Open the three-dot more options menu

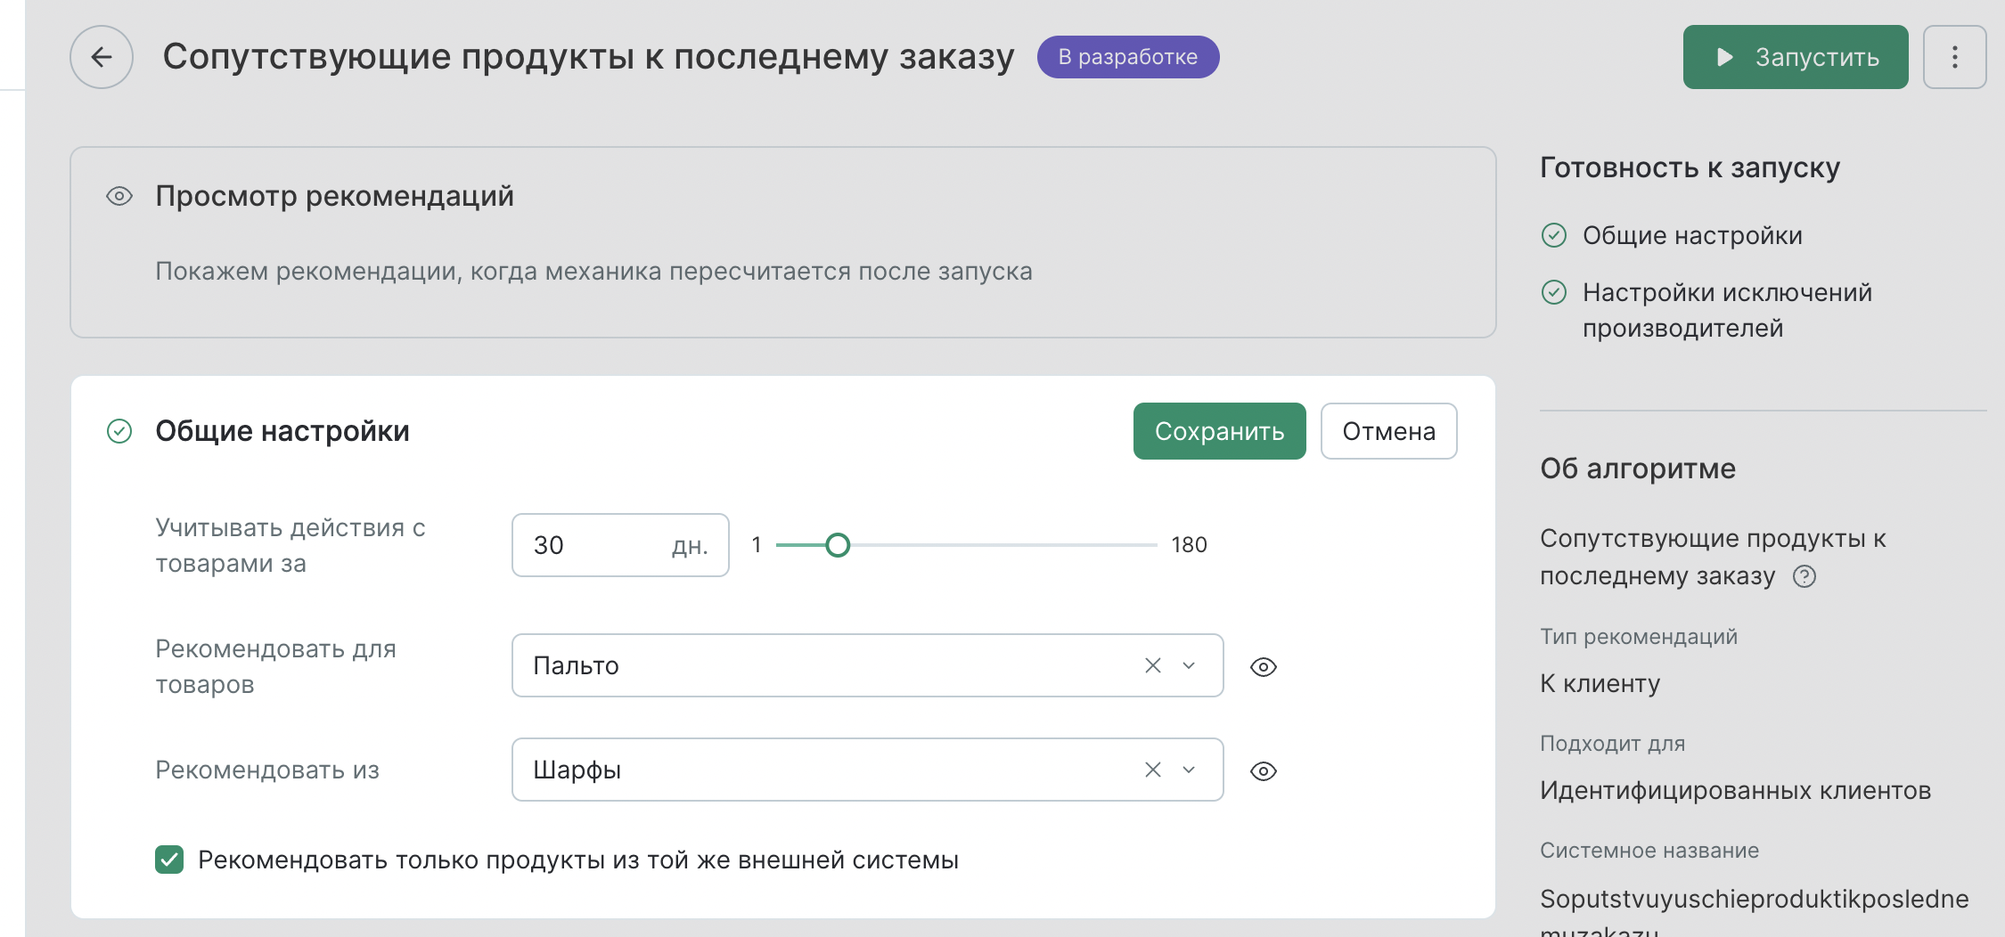coord(1954,57)
